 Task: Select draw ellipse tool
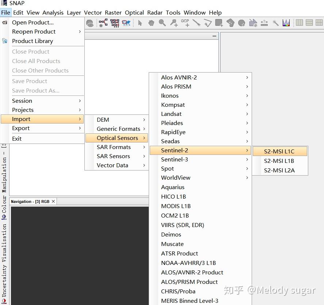[x=241, y=23]
